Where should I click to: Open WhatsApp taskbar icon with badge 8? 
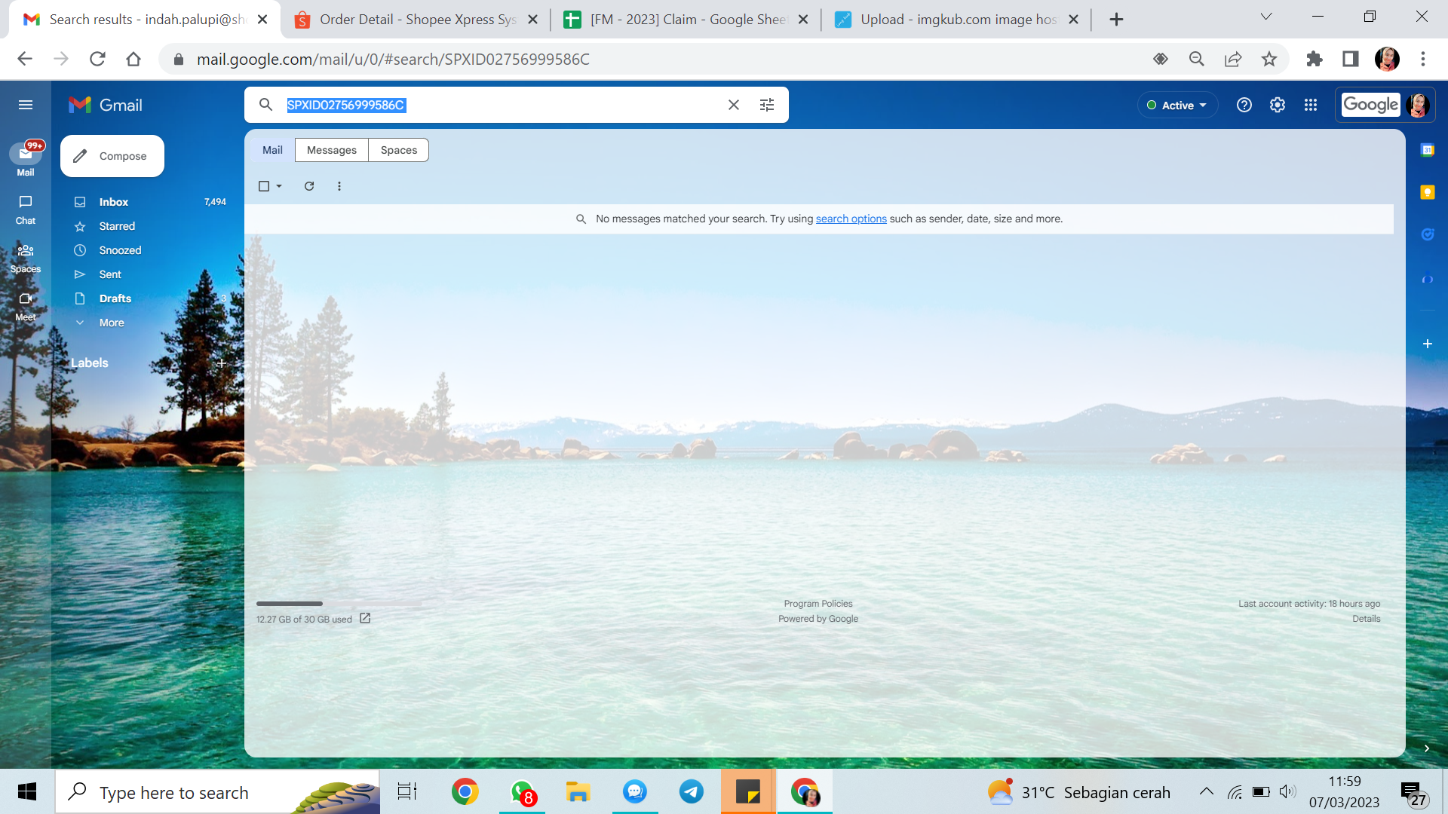click(x=523, y=792)
